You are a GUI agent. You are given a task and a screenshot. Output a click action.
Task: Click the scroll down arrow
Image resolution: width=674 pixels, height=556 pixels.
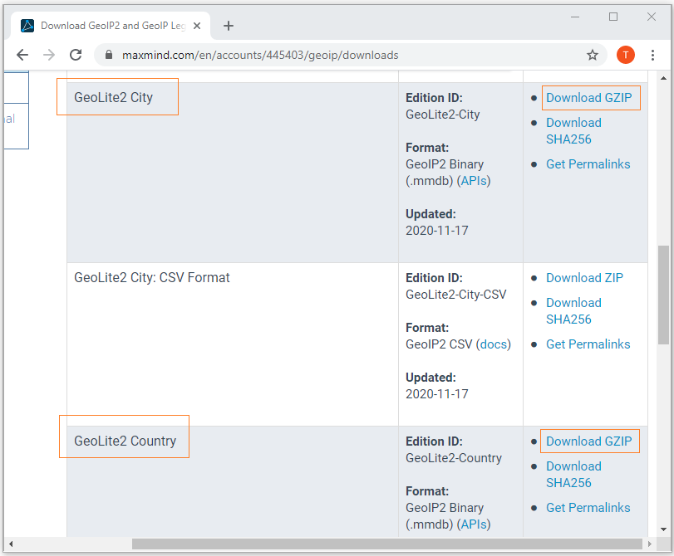point(663,529)
